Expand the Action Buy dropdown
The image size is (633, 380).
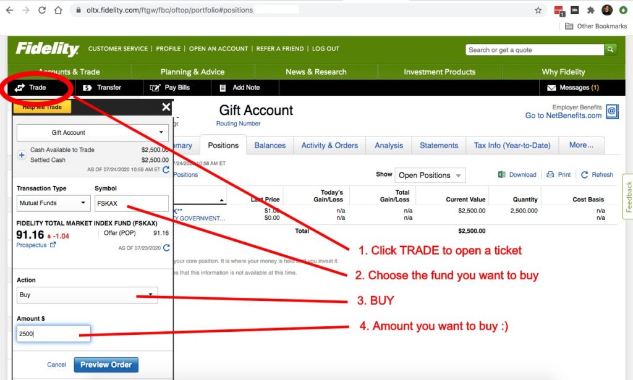click(x=87, y=295)
